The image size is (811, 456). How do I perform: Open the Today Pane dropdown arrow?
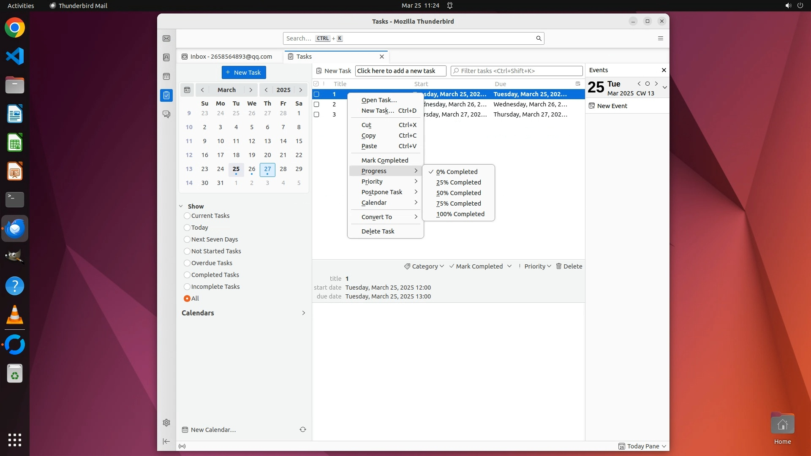(664, 446)
